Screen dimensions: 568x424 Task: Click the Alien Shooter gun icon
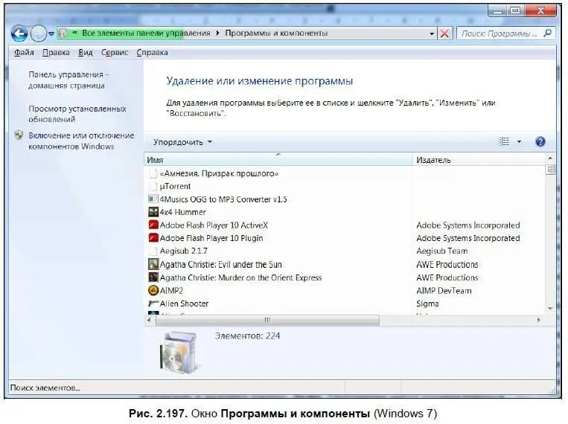click(153, 303)
